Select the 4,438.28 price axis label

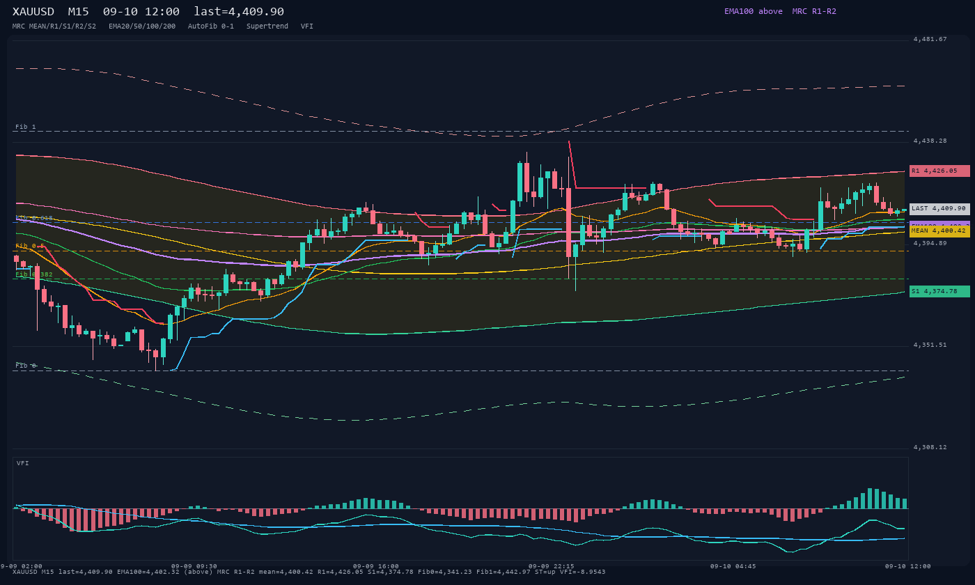tap(930, 141)
